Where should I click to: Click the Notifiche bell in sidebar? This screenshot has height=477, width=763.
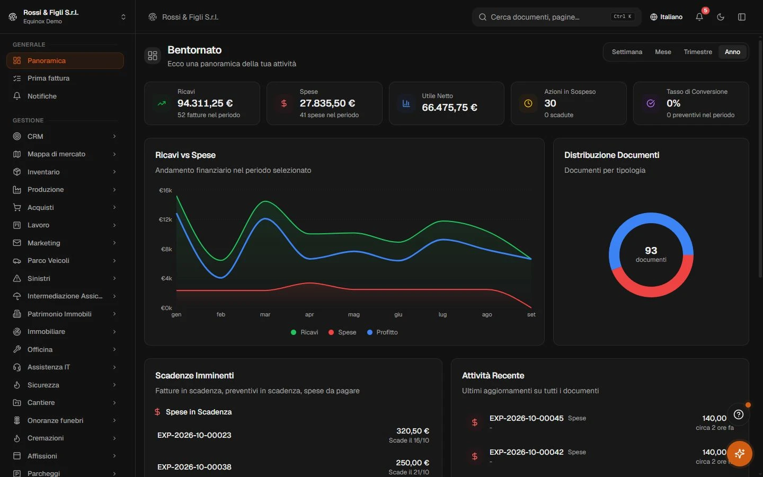(x=65, y=96)
